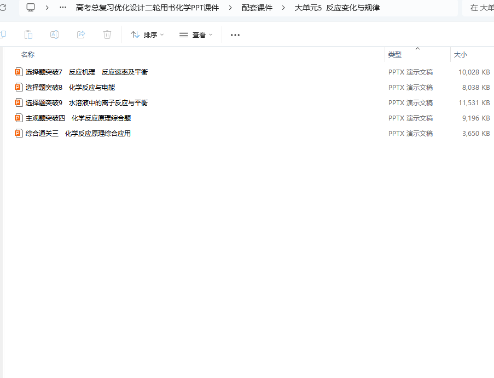Open the 查看 view dropdown
The width and height of the screenshot is (494, 378).
pyautogui.click(x=196, y=35)
